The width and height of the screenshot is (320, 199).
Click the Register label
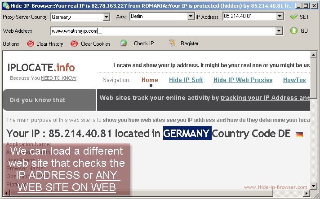point(190,43)
